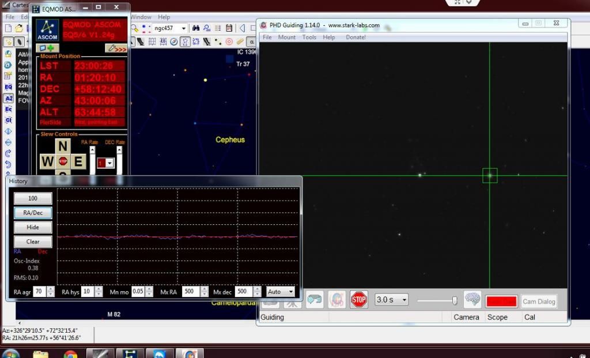
Task: Open the calendar icon in Cartes du Ciel toolbar
Action: click(229, 28)
